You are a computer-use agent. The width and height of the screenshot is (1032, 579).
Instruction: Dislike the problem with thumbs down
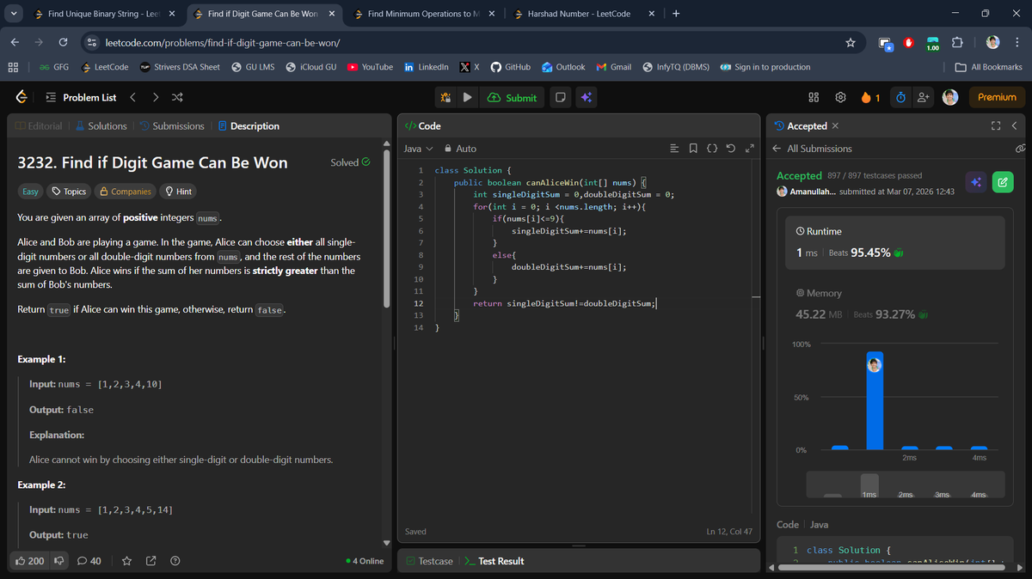pos(59,561)
